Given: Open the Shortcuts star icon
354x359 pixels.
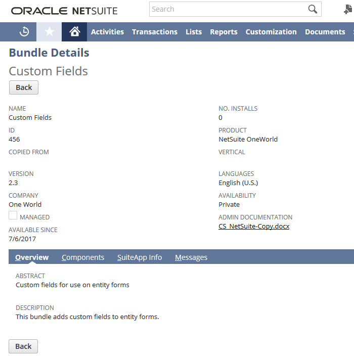Looking at the screenshot, I should [49, 31].
